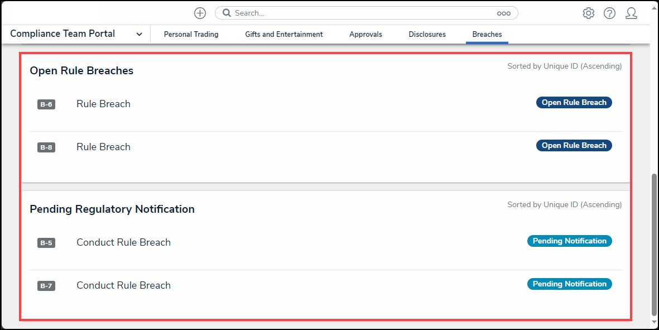Click Open Rule Breach status on B-6
Viewport: 659px width, 330px height.
point(574,103)
